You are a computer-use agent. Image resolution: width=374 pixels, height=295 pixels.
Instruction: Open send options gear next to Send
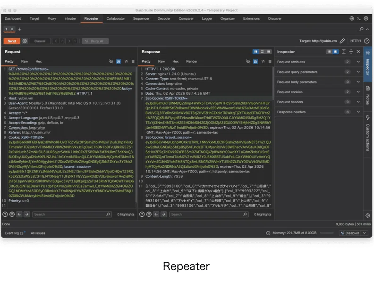pos(25,41)
